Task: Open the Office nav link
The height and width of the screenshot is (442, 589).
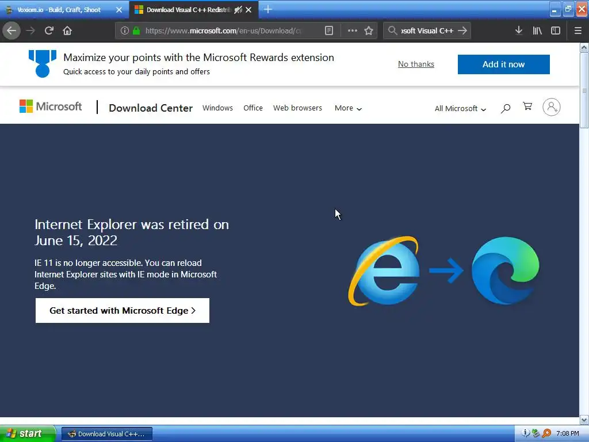Action: coord(253,108)
